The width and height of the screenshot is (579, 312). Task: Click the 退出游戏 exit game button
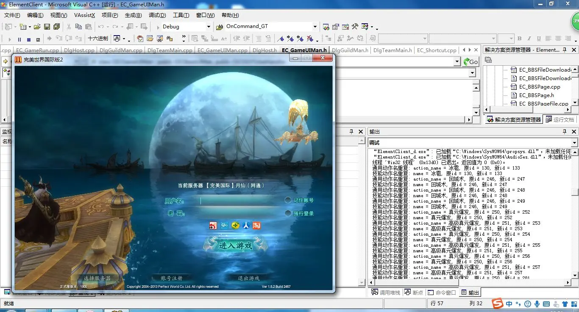[x=249, y=279]
